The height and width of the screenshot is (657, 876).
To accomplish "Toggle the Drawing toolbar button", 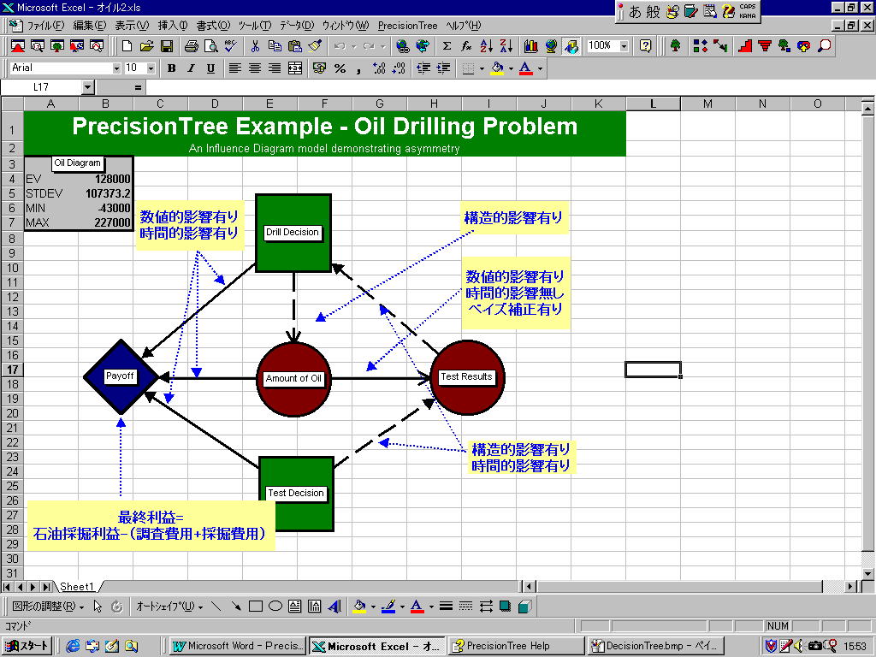I will (x=571, y=46).
